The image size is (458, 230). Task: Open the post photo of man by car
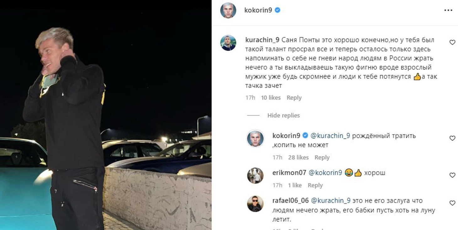pos(106,115)
